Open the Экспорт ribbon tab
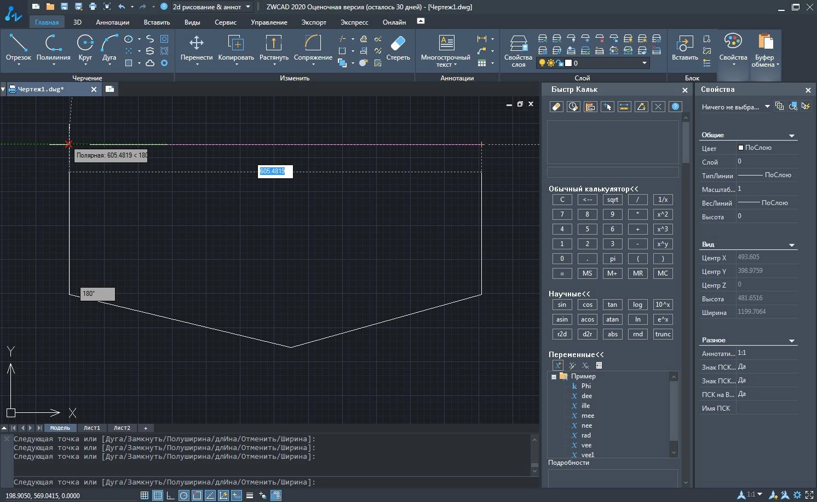The height and width of the screenshot is (502, 817). [314, 22]
